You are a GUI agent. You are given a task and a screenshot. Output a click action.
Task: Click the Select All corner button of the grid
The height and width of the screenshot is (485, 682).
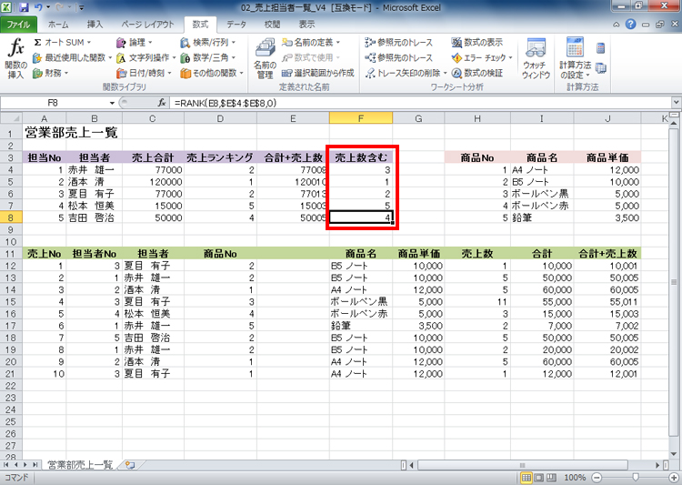point(11,118)
